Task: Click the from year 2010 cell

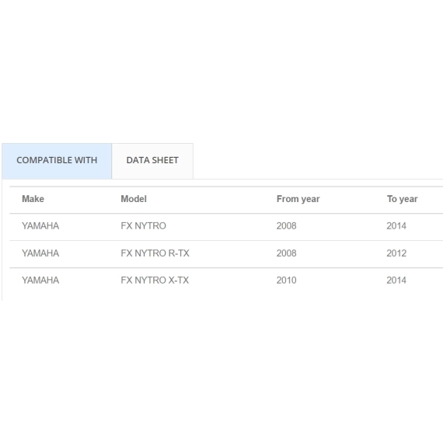Action: (287, 281)
